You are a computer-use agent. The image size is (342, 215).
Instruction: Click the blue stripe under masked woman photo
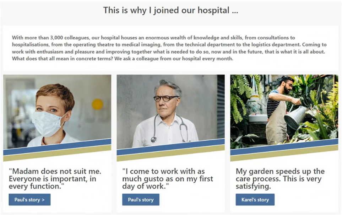pyautogui.click(x=57, y=147)
